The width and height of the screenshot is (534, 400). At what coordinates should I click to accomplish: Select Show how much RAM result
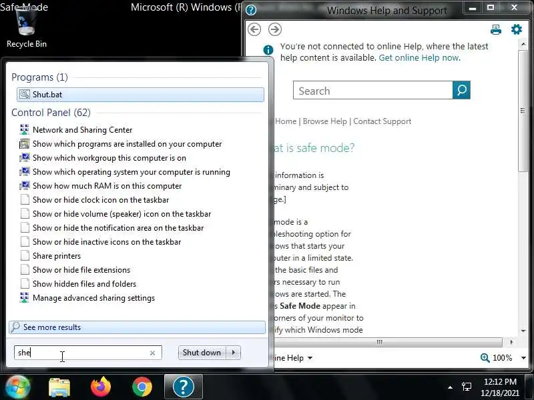pyautogui.click(x=101, y=186)
